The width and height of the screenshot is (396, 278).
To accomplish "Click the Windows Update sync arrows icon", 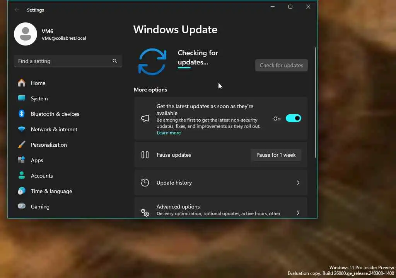I will click(x=152, y=62).
